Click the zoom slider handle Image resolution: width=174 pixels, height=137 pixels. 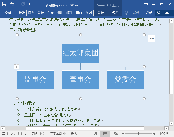(139, 133)
